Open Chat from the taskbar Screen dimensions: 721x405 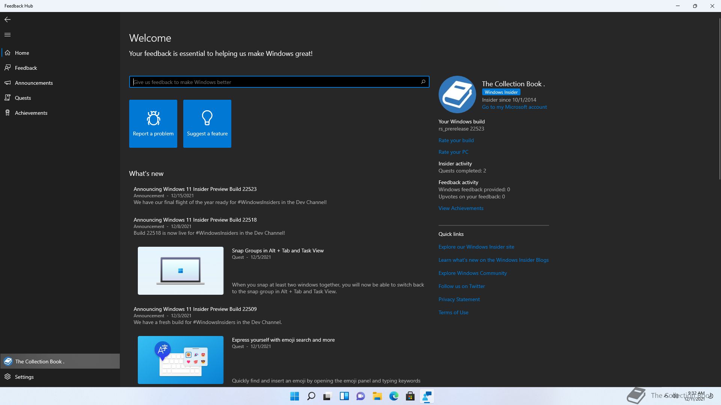(360, 396)
